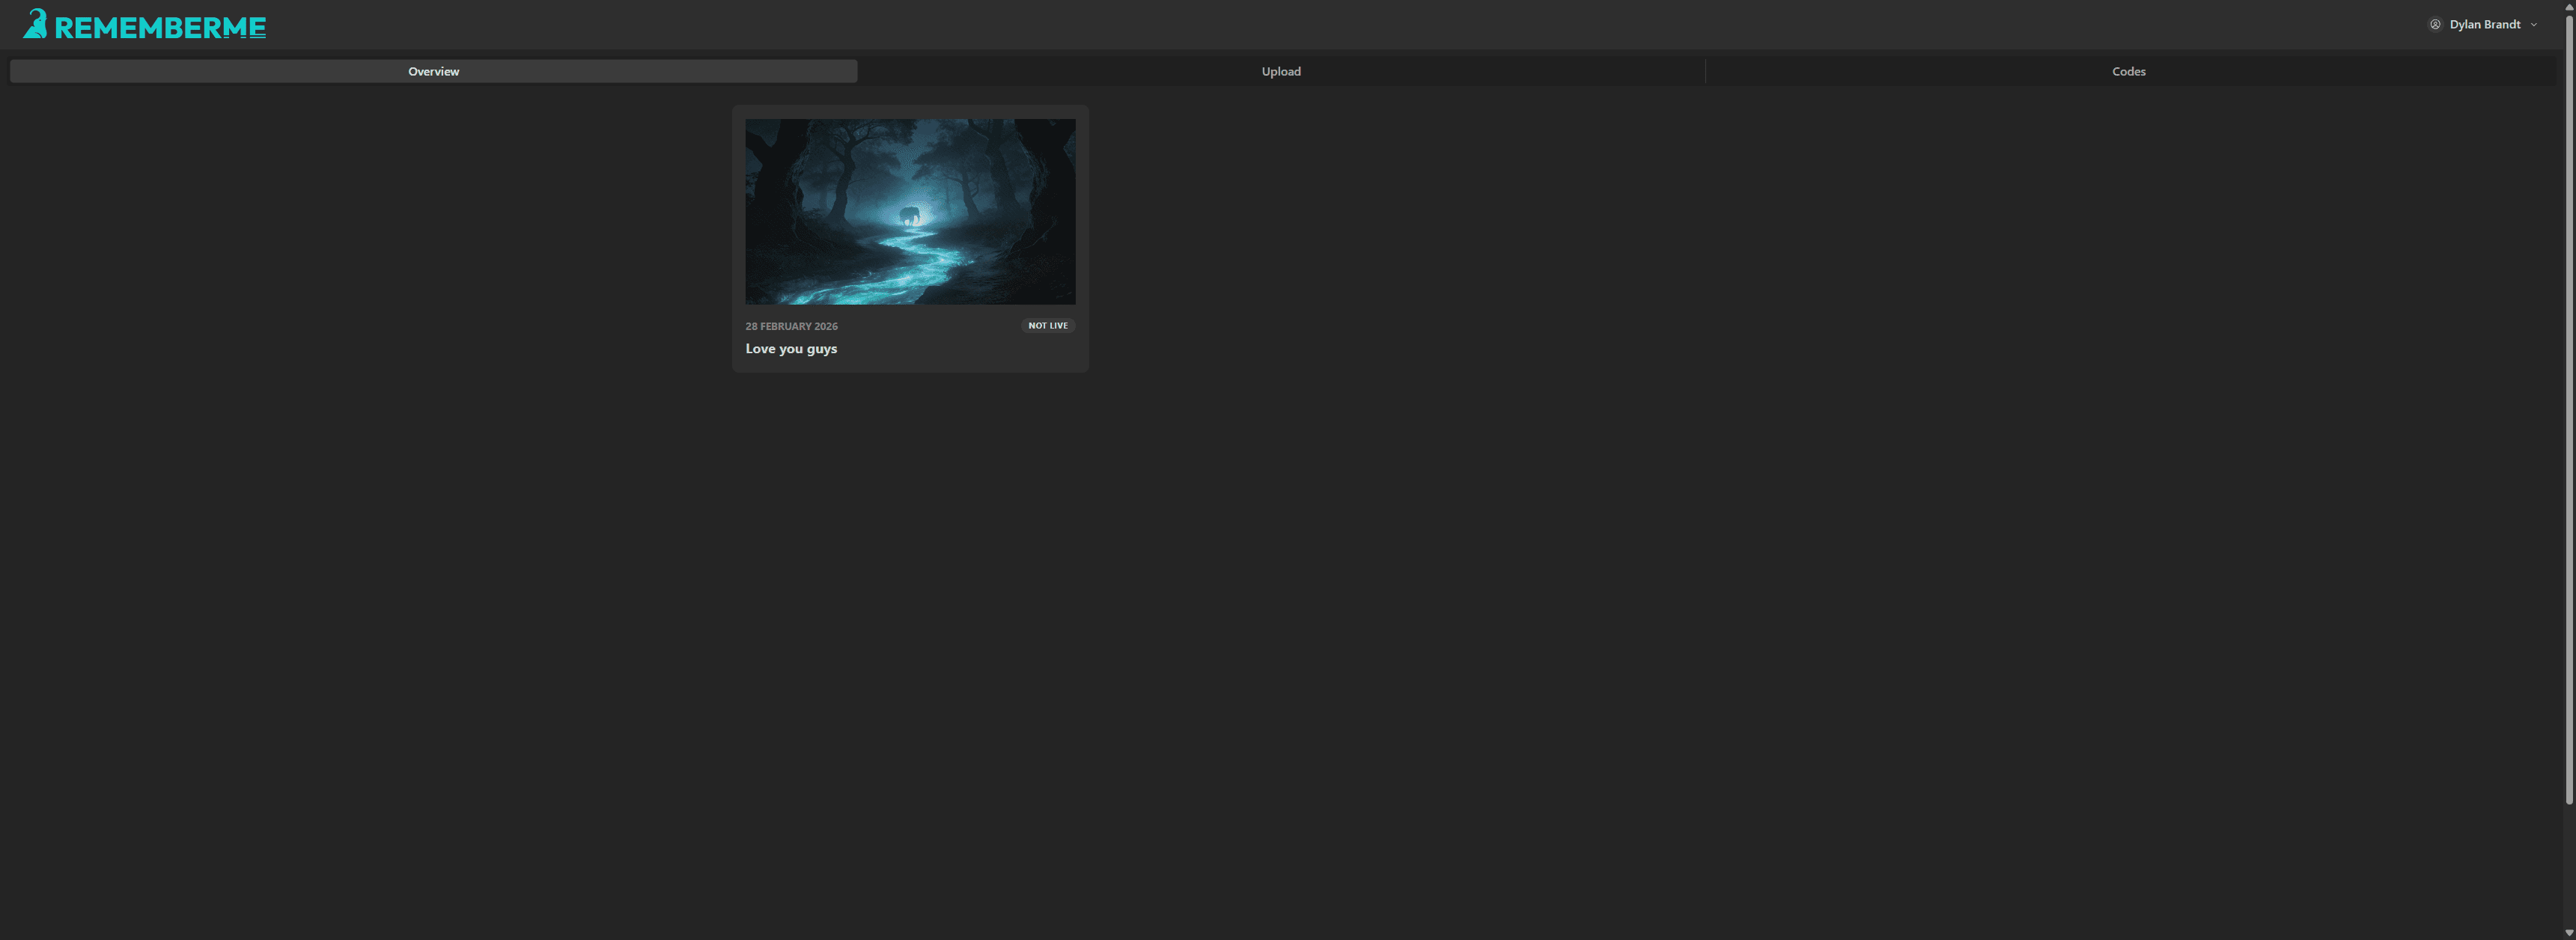Open the Codes tab
This screenshot has width=2576, height=940.
coord(2128,71)
